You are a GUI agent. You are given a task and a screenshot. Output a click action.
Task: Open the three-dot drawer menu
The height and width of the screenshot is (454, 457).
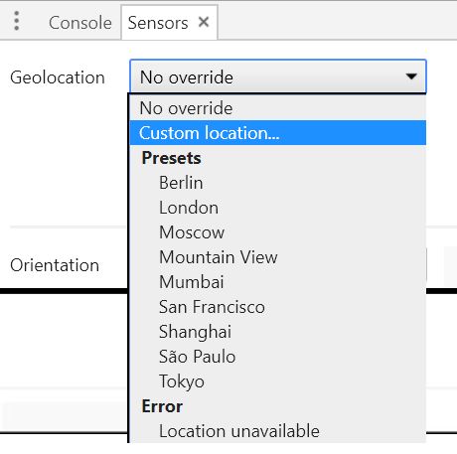[17, 21]
